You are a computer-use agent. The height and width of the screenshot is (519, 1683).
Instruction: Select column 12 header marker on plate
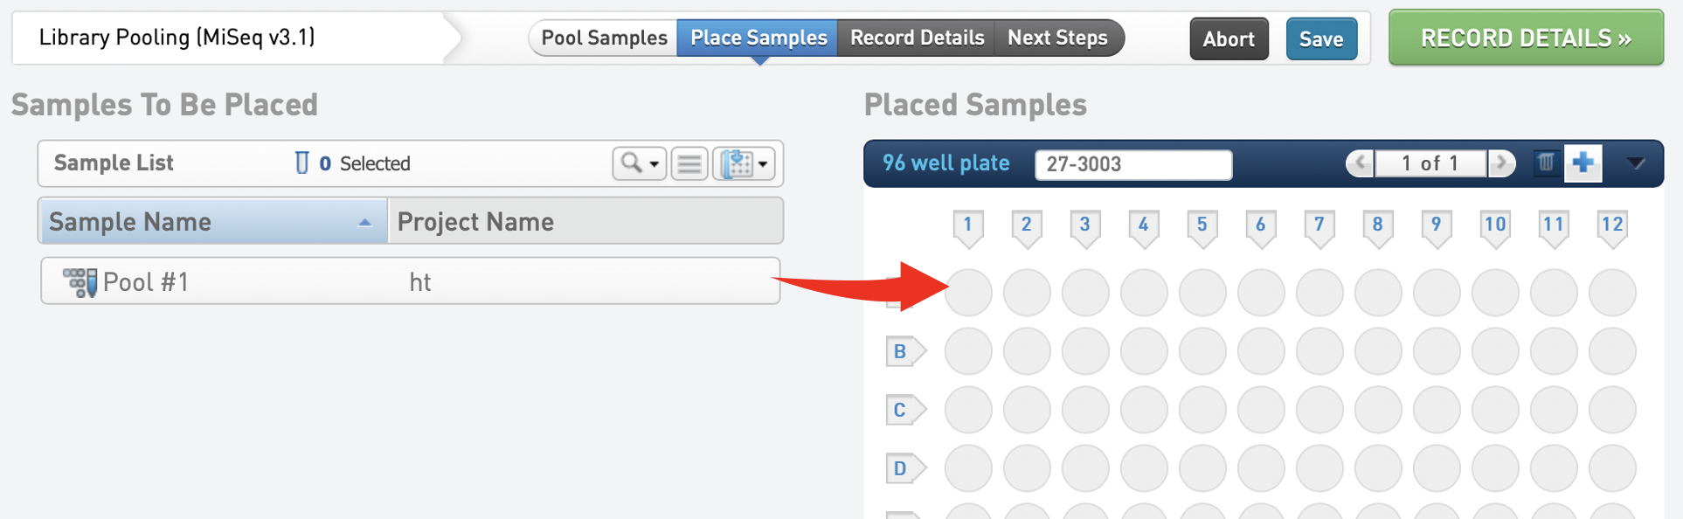(x=1611, y=225)
